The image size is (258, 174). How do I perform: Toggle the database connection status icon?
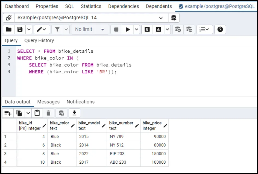click(x=8, y=18)
